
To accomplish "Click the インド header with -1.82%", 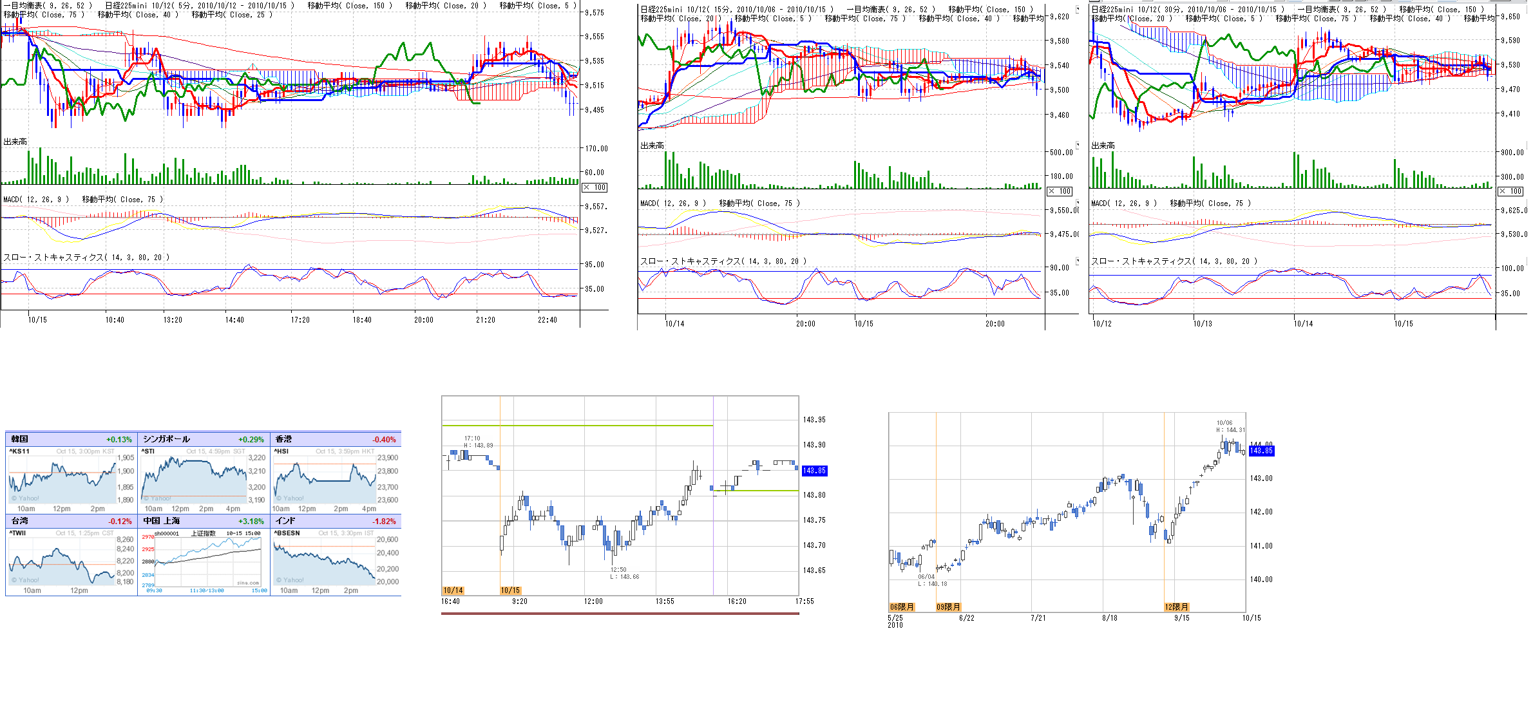I will [335, 521].
